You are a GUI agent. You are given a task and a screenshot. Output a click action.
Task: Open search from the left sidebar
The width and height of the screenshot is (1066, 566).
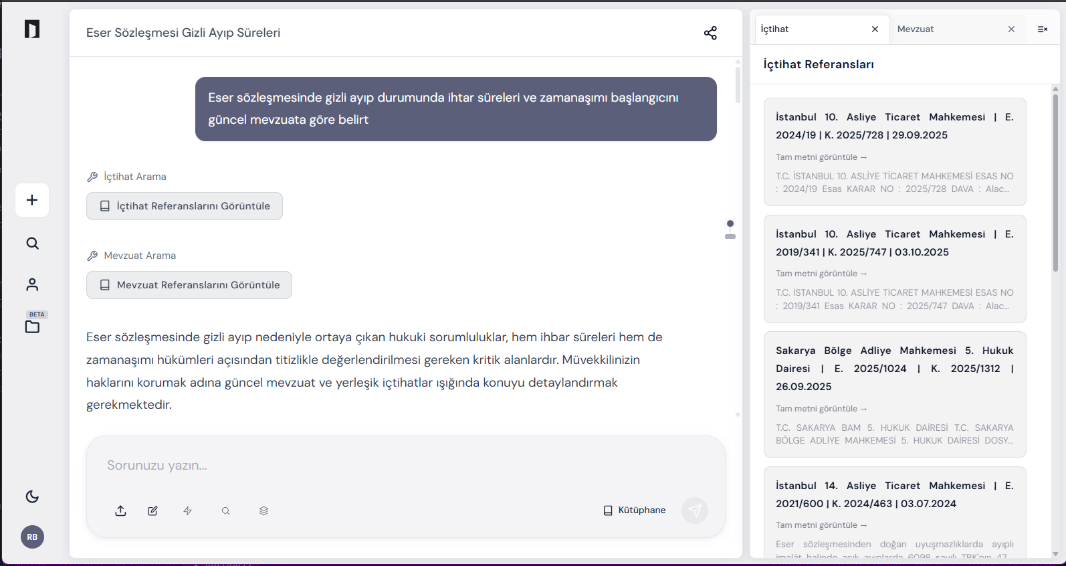[x=32, y=244]
